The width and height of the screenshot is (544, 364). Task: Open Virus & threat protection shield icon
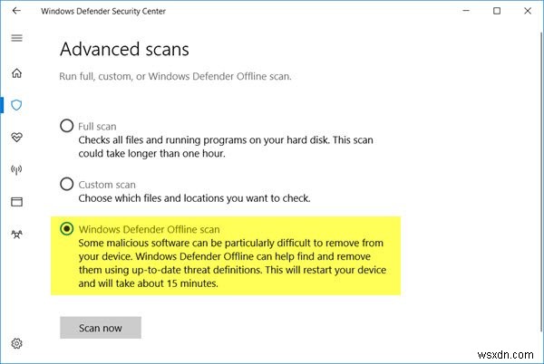pyautogui.click(x=16, y=105)
